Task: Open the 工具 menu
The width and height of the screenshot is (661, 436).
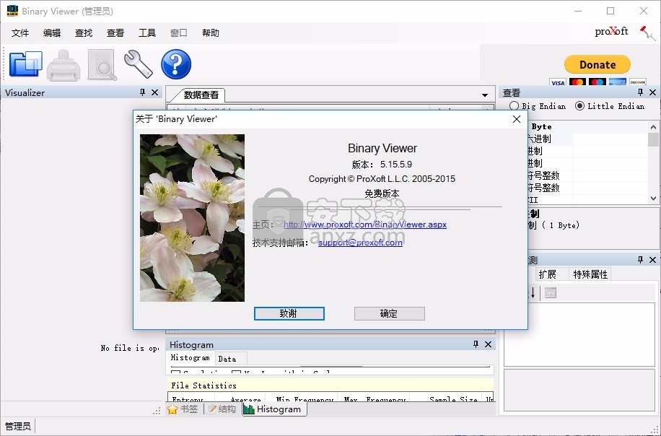Action: [x=147, y=33]
